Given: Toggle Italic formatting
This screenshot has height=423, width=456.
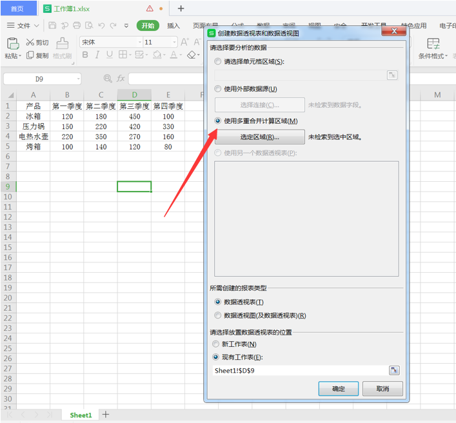Looking at the screenshot, I should pyautogui.click(x=97, y=55).
